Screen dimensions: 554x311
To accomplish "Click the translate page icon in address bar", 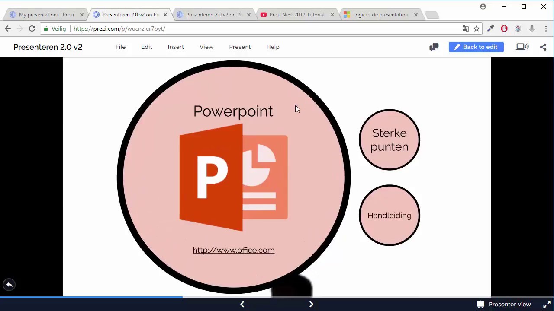I will 466,29.
